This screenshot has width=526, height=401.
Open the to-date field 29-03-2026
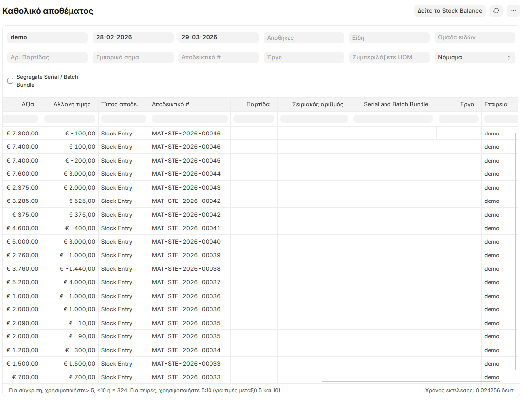(218, 37)
